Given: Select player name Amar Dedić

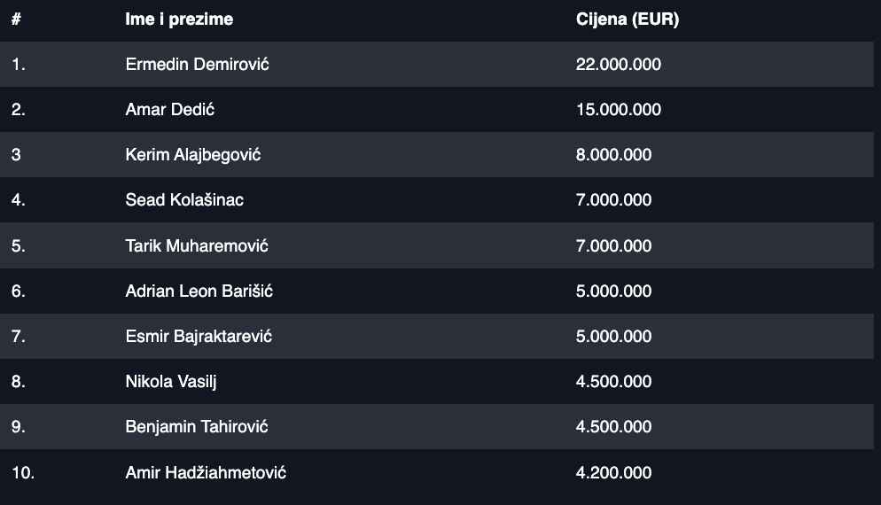Looking at the screenshot, I should (170, 110).
